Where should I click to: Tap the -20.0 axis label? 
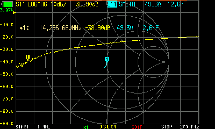pyautogui.click(x=7, y=37)
